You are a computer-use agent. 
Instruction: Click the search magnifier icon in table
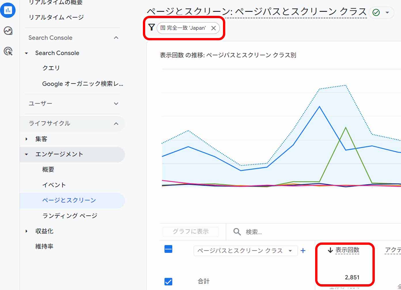237,232
